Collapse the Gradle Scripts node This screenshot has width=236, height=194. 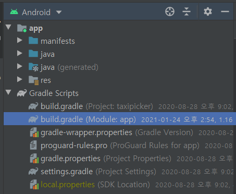8,92
